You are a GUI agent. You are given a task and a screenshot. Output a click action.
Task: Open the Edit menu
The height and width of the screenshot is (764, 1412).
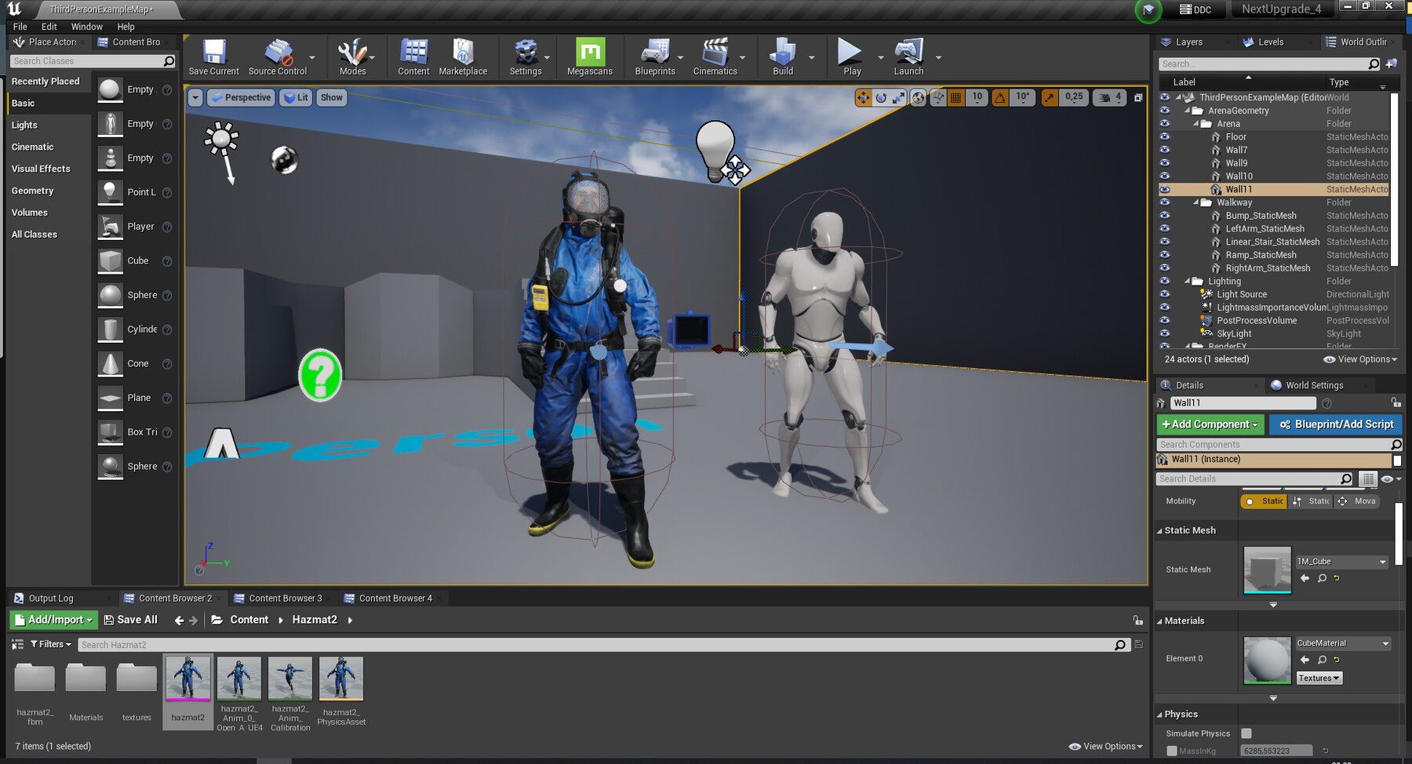(49, 27)
